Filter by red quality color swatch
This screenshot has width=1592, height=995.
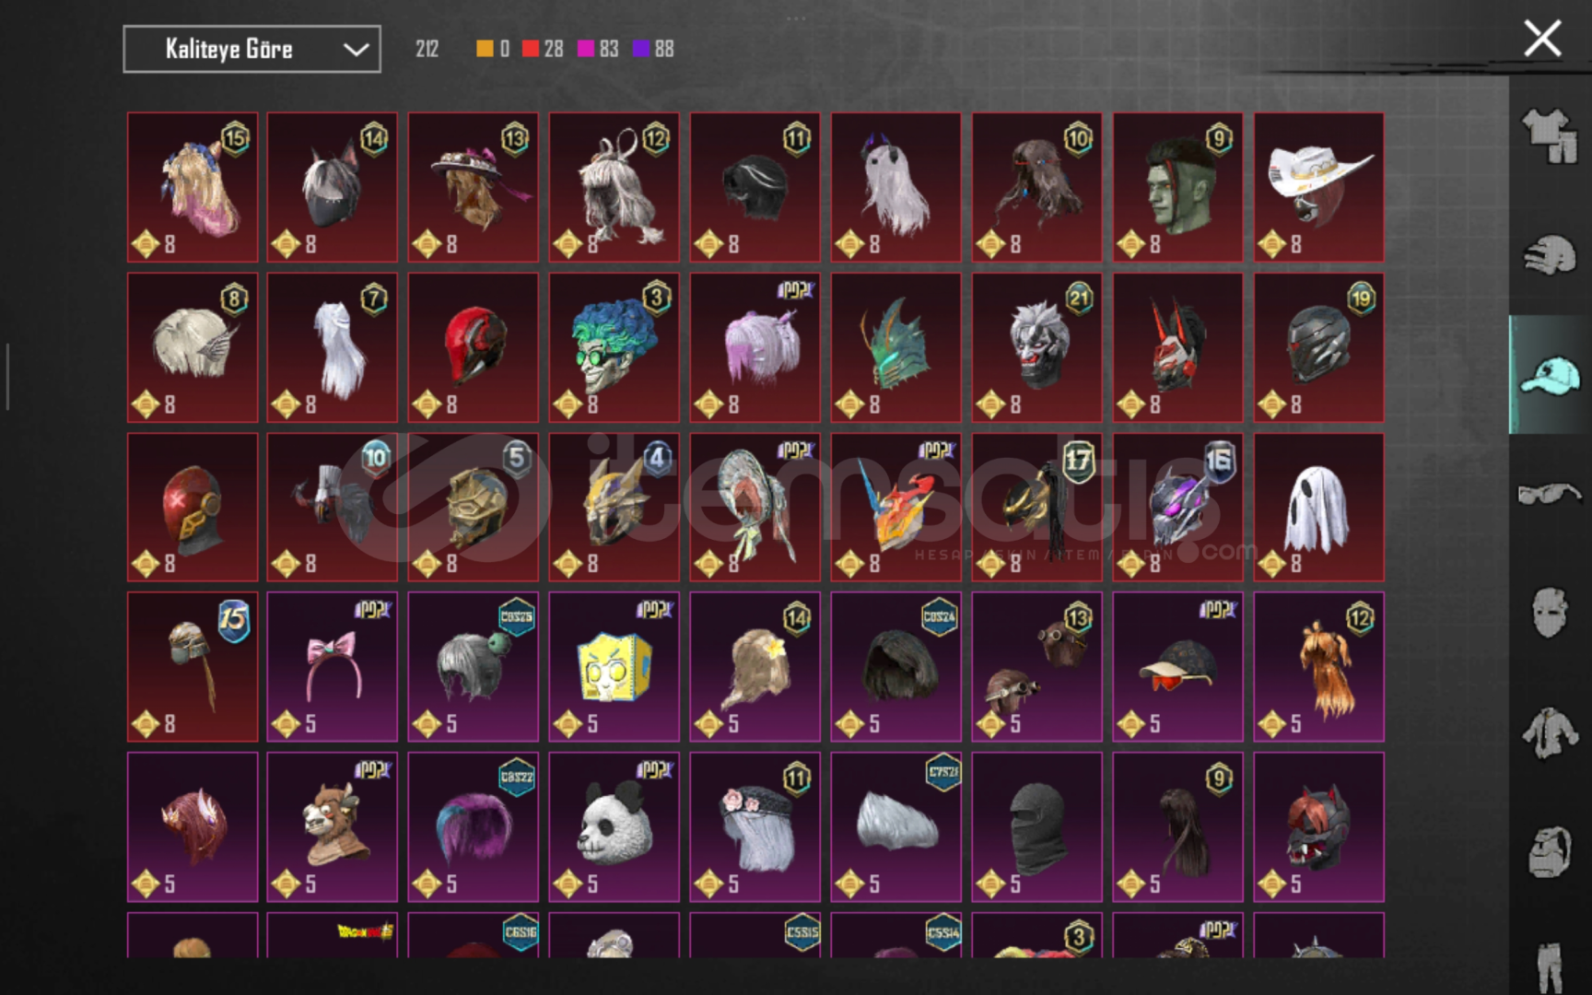(x=530, y=49)
